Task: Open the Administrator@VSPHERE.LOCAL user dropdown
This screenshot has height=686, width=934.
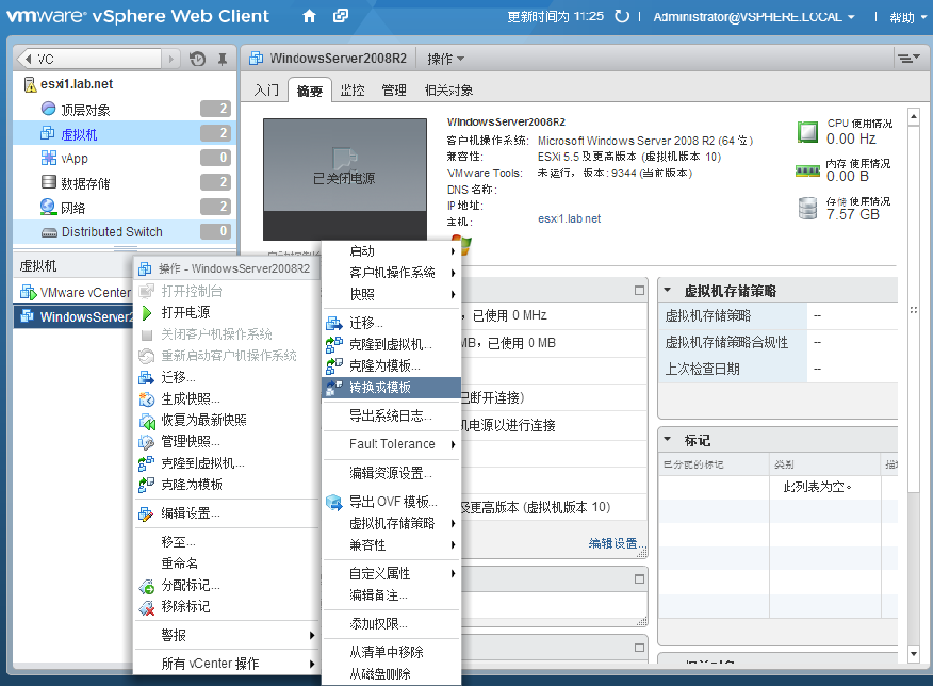Action: 754,16
